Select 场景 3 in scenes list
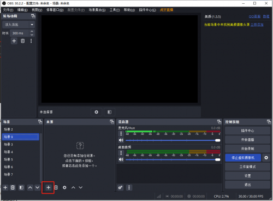Image resolution: width=273 pixels, height=201 pixels. click(x=21, y=144)
